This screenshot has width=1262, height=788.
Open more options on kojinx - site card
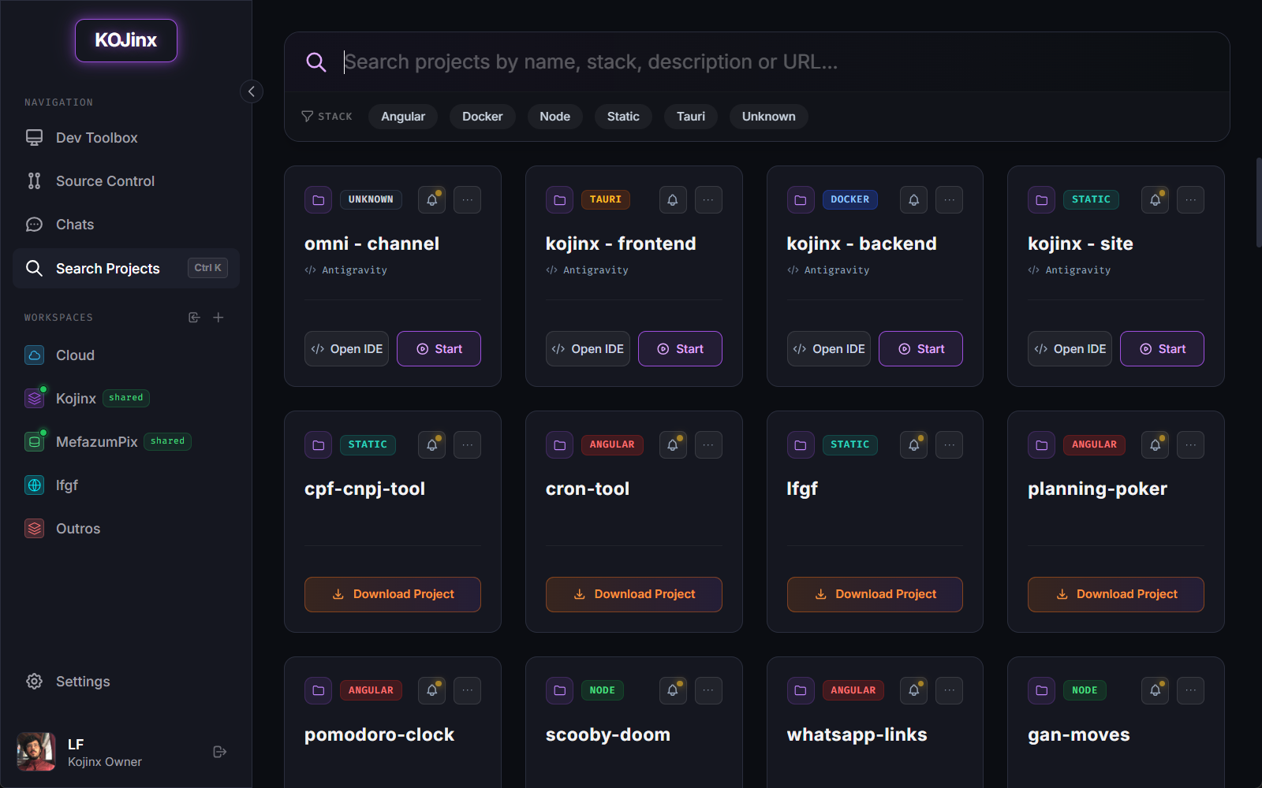(1191, 200)
